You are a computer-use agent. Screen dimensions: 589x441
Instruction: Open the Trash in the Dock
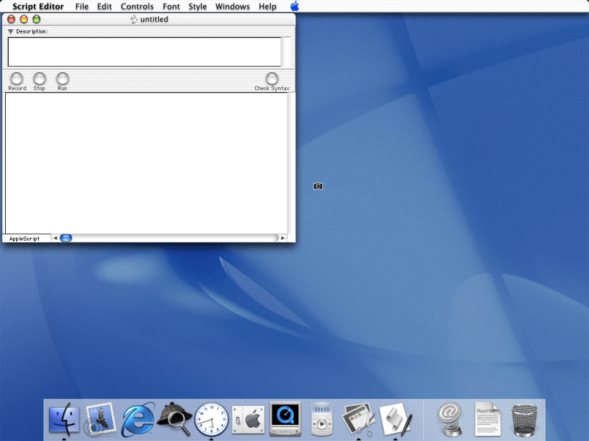525,420
